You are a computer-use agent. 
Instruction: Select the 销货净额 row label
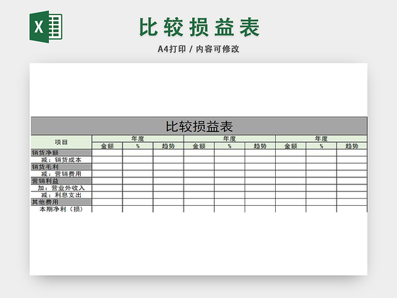(x=61, y=153)
